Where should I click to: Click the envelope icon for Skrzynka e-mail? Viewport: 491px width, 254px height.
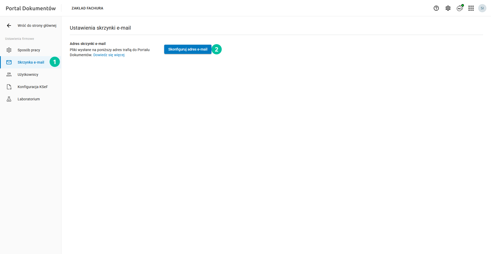(9, 62)
